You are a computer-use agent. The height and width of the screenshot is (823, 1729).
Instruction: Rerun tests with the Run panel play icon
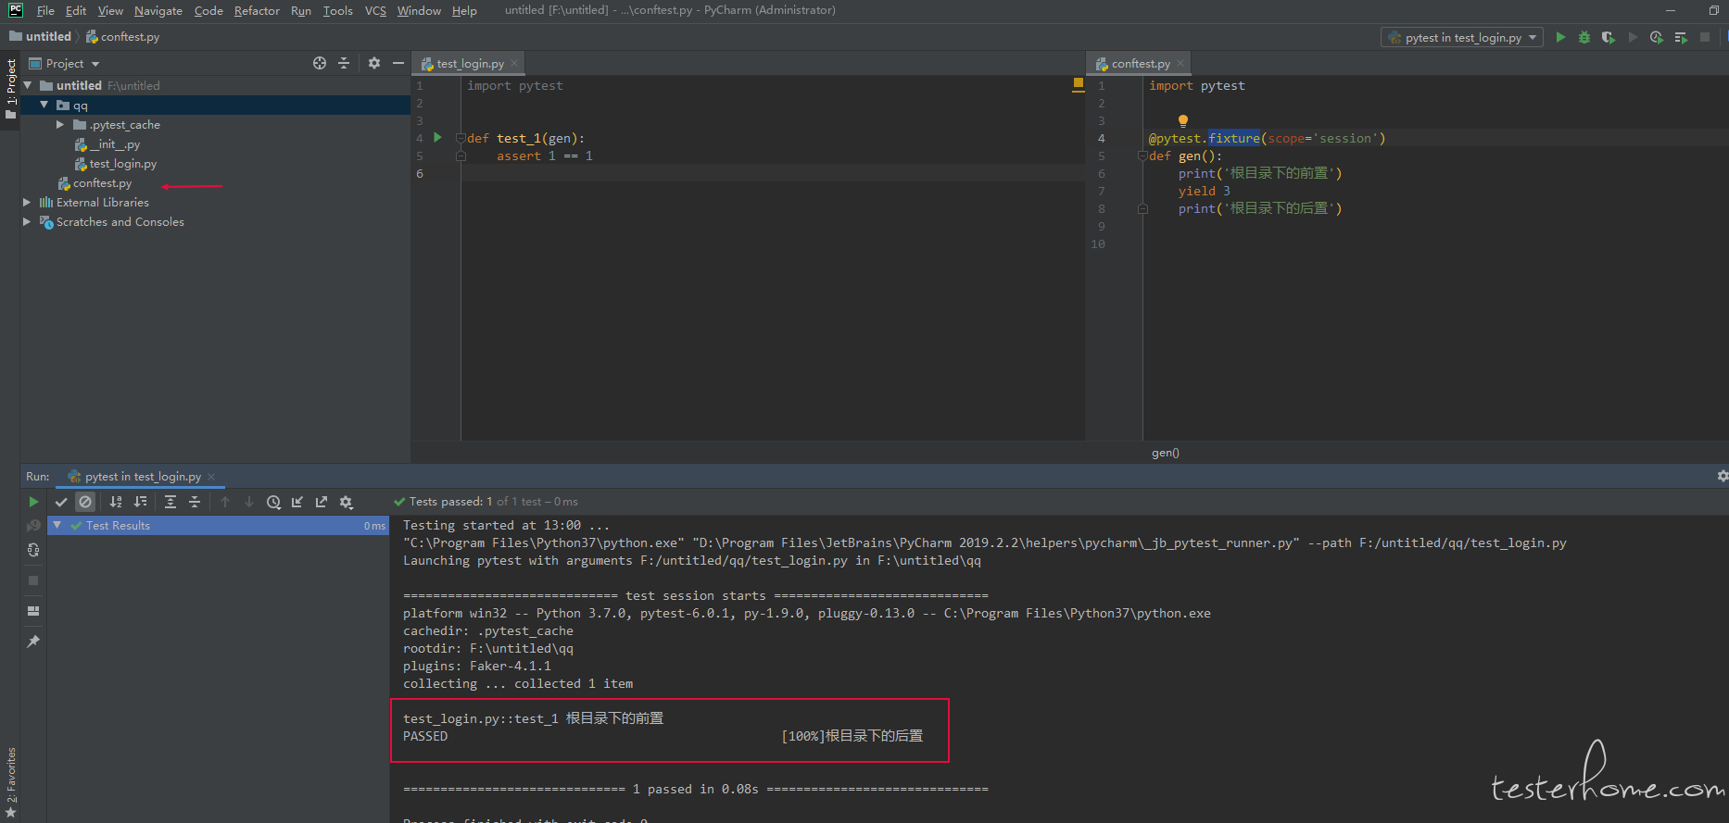33,502
